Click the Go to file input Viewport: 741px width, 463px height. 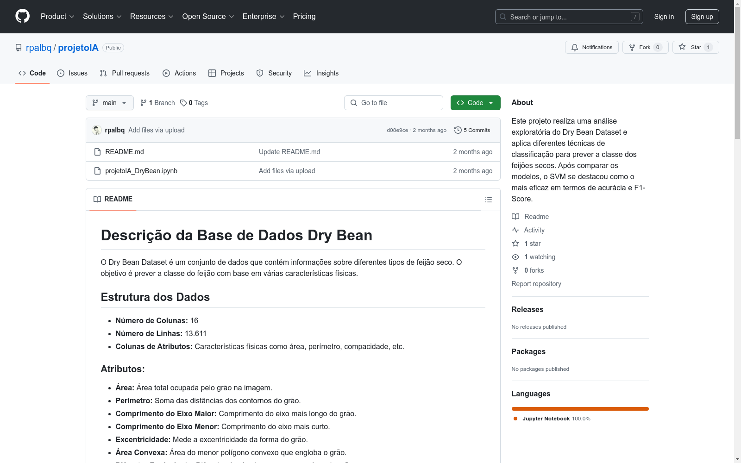pyautogui.click(x=394, y=103)
